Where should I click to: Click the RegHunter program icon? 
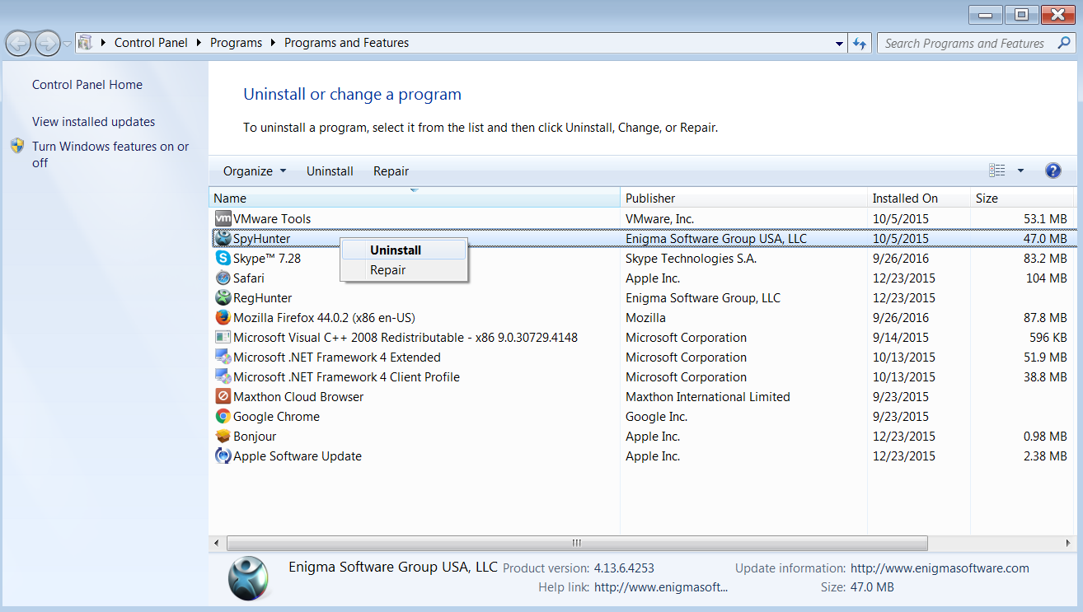coord(223,298)
